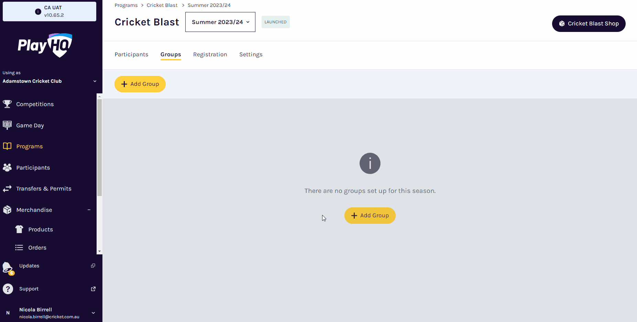Screen dimensions: 637x322
Task: Click the sidebar scrollbar up arrow
Action: coord(99,96)
